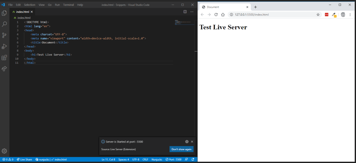Open the Go menu
This screenshot has height=163, width=356.
tap(50, 5)
